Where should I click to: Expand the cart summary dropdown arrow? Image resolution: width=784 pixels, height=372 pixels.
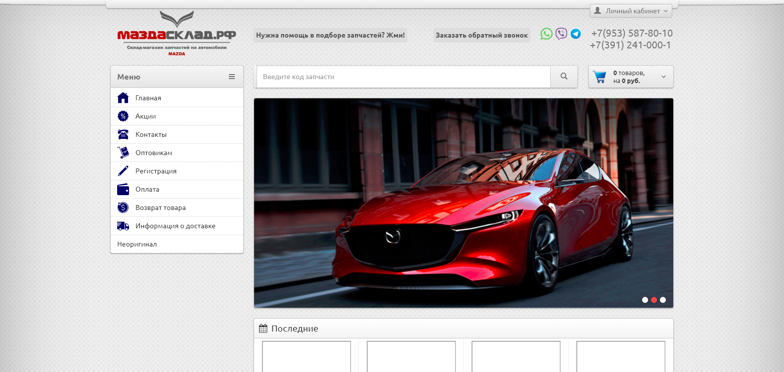click(x=664, y=77)
